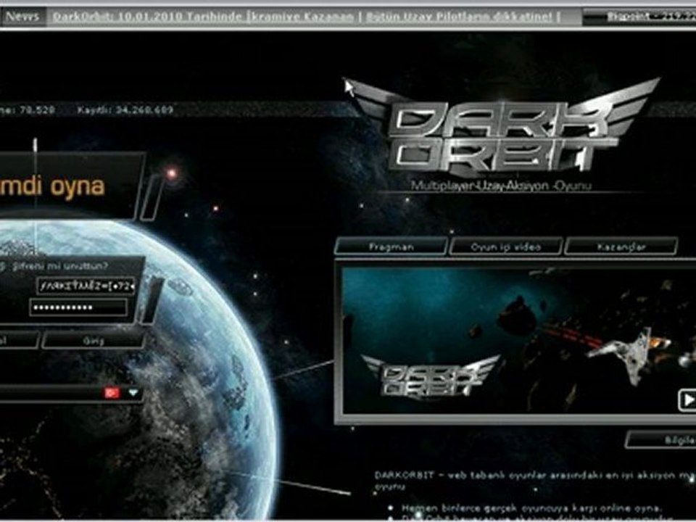Click 'Multiplayer Uzay Aksiyon Oyunu' tagline
This screenshot has width=696, height=522.
point(502,185)
